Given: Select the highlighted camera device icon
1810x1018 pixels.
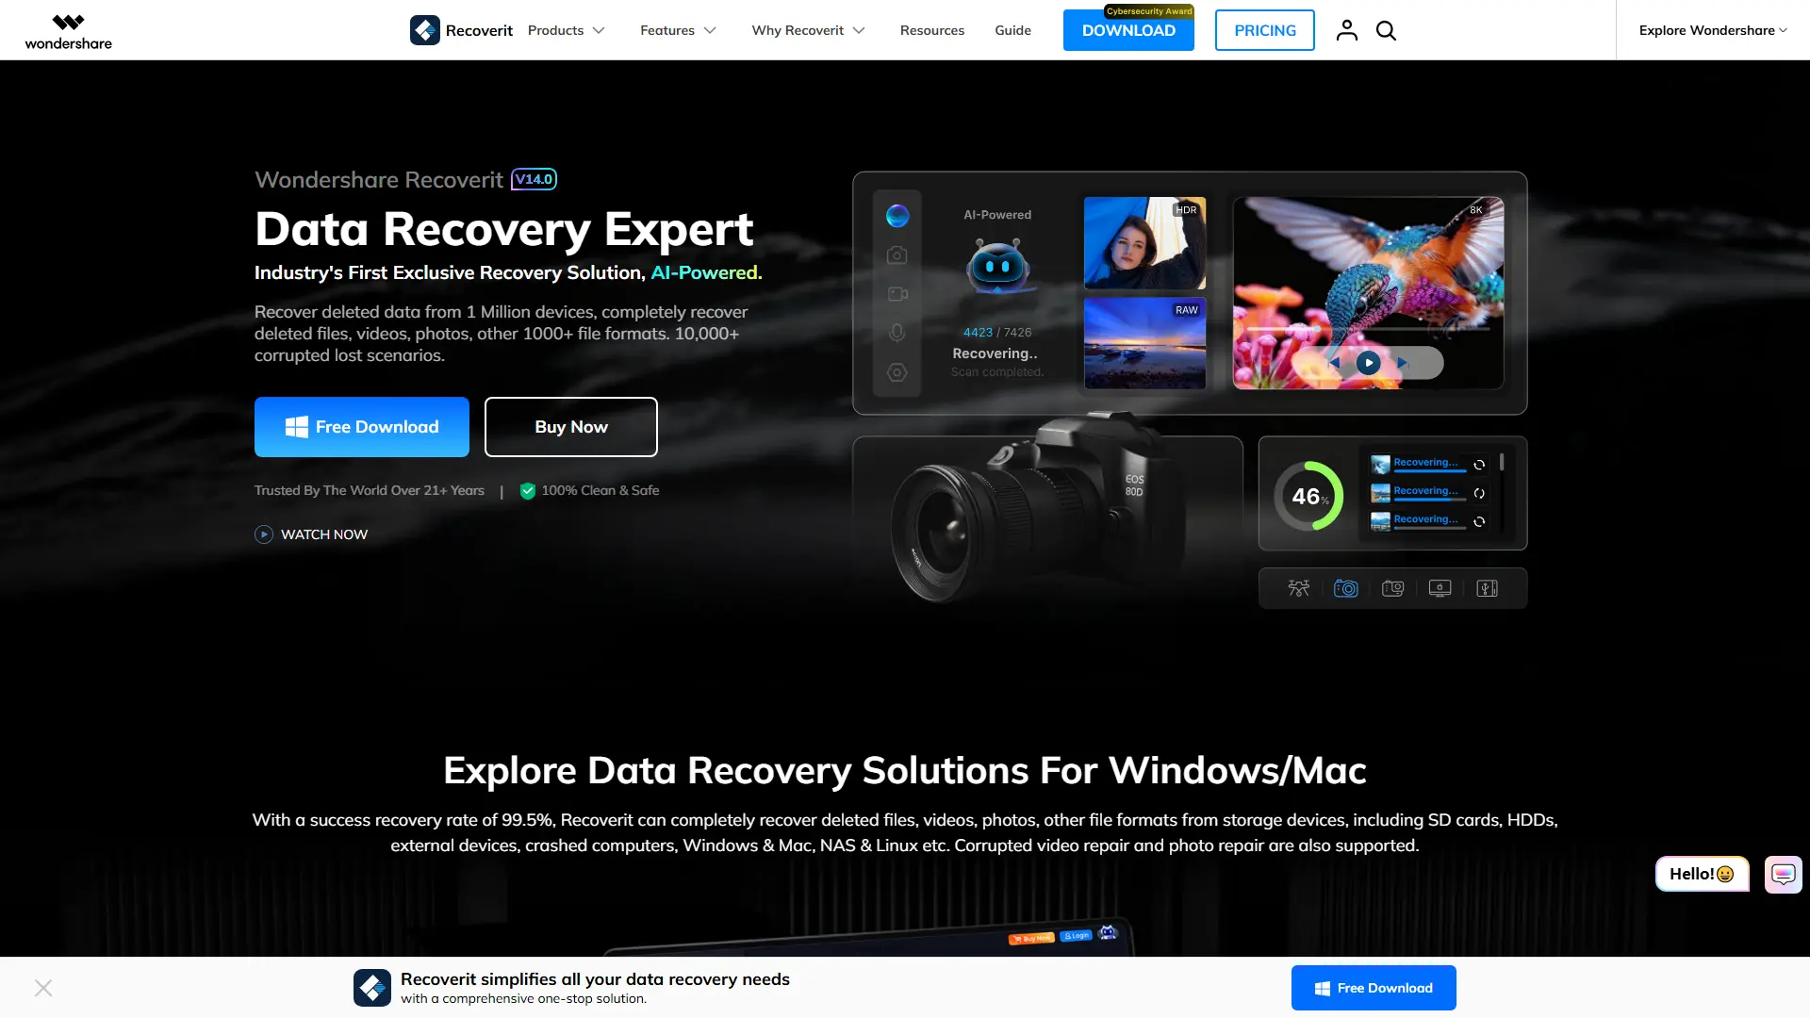Looking at the screenshot, I should point(1346,588).
